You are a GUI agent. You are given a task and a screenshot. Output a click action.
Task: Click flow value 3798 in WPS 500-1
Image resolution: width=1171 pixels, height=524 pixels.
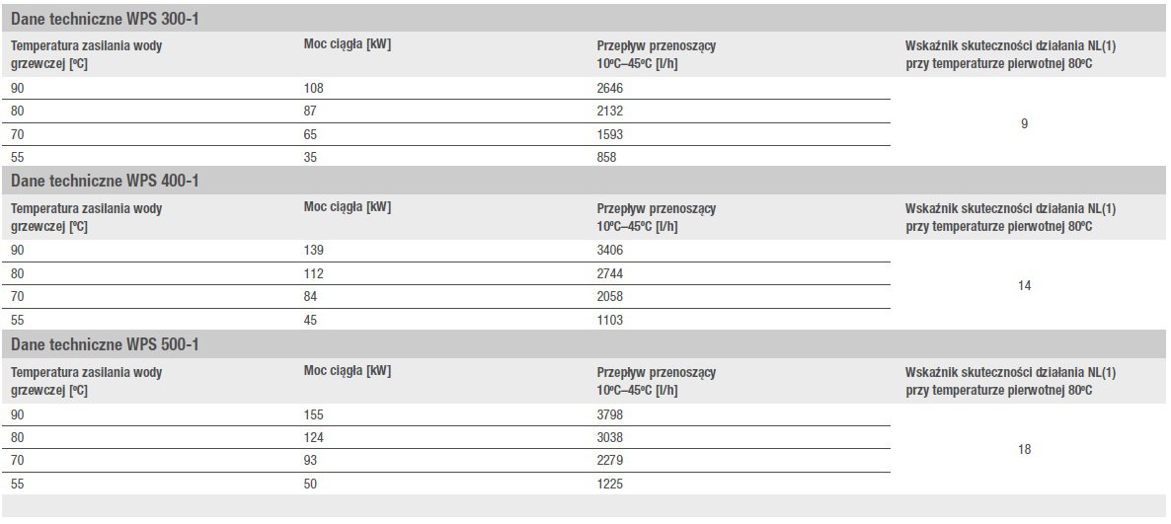(x=610, y=414)
